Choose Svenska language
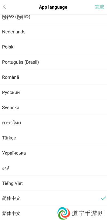The width and height of the screenshot is (107, 220). point(53,107)
